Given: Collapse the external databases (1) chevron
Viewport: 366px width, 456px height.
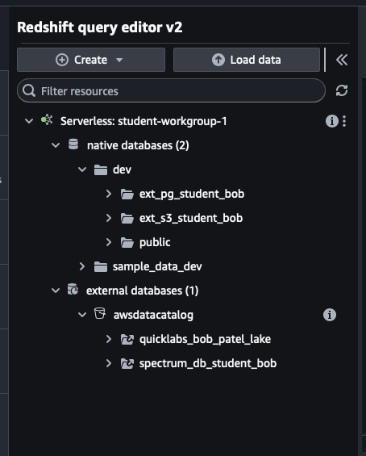Looking at the screenshot, I should [x=56, y=291].
